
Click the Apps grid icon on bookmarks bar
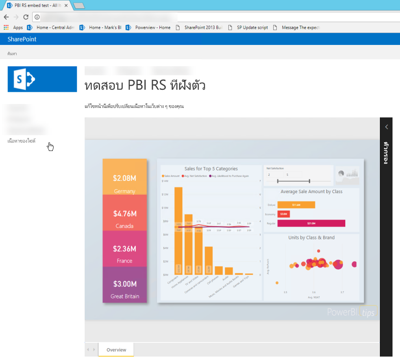6,27
